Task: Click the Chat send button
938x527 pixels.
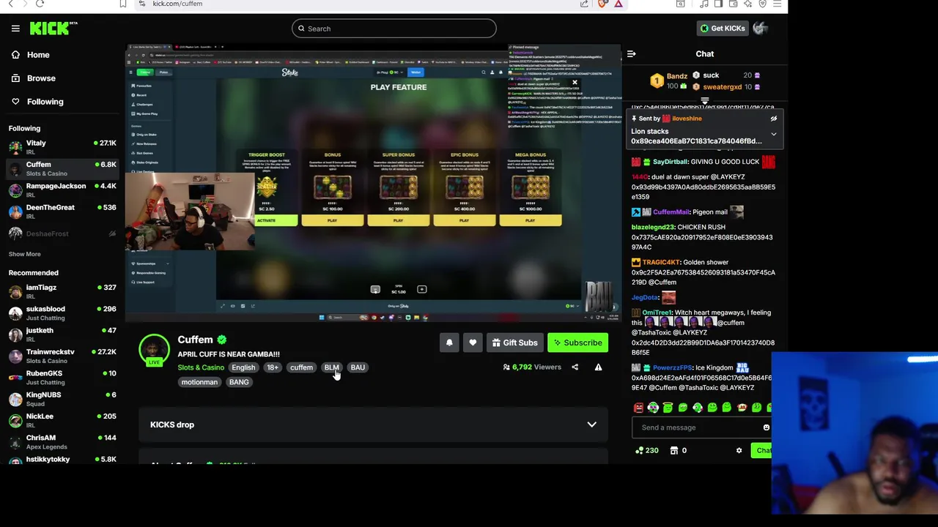Action: (763, 451)
